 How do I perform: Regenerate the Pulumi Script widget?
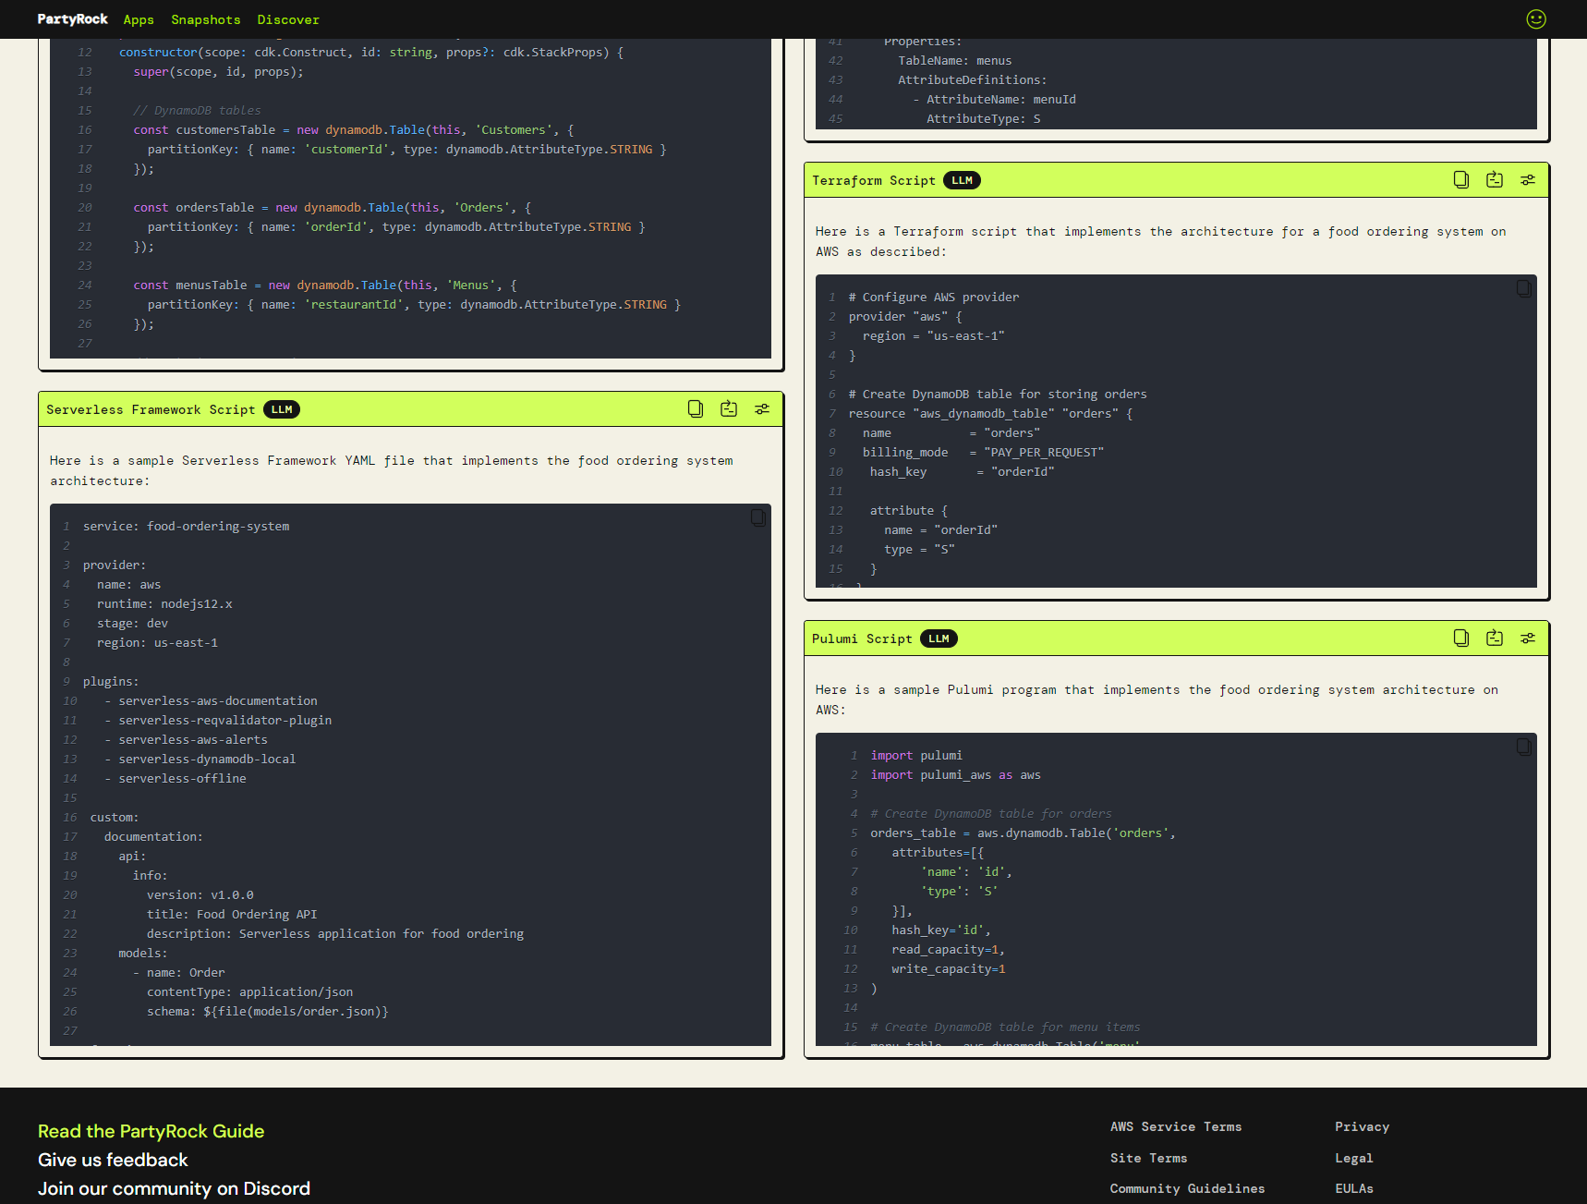coord(1495,638)
